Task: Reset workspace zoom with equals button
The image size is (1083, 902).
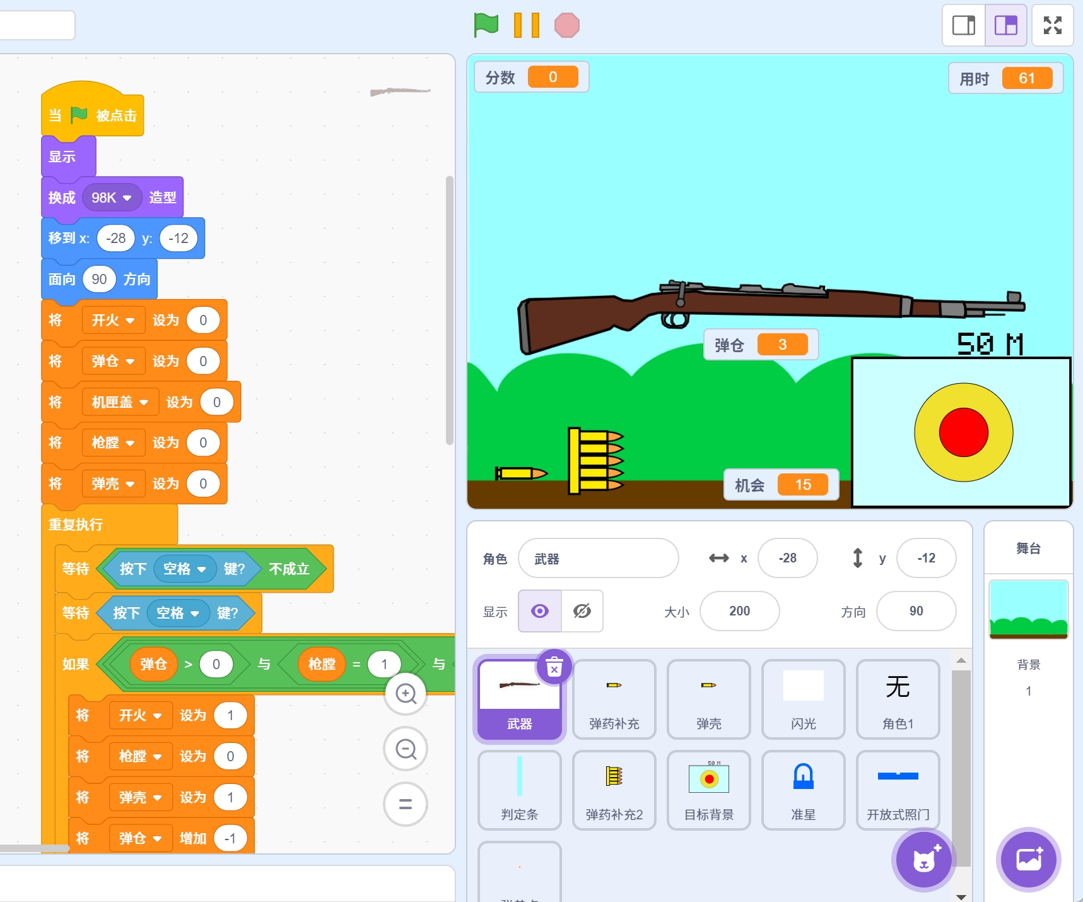Action: 406,804
